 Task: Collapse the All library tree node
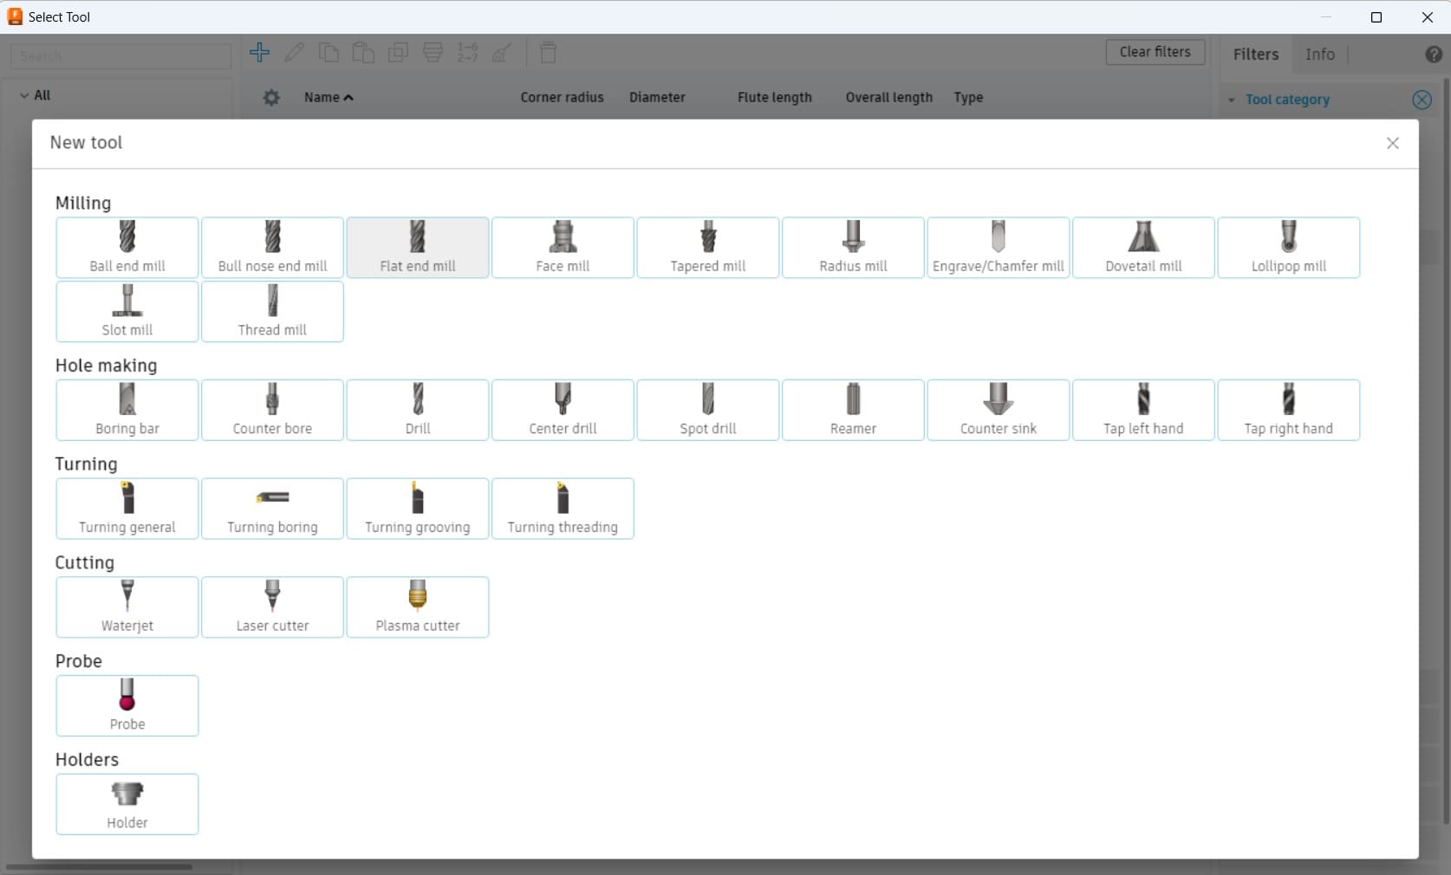coord(24,95)
